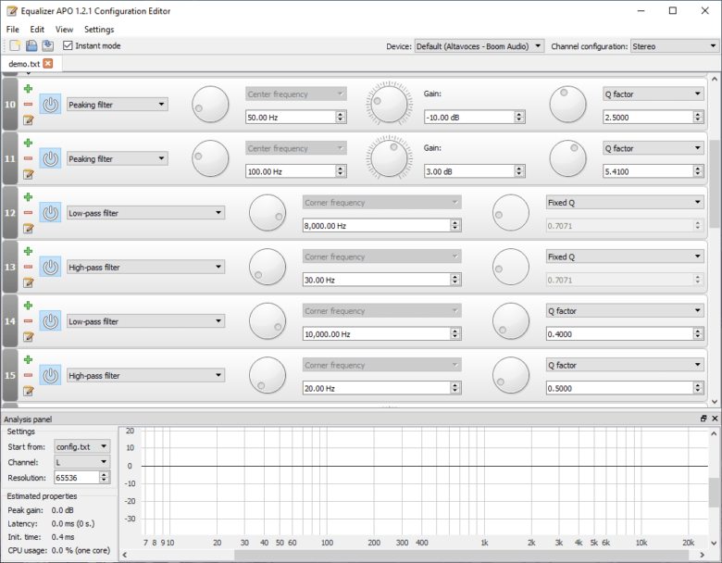Click the green plus icon on row 15

coord(28,360)
